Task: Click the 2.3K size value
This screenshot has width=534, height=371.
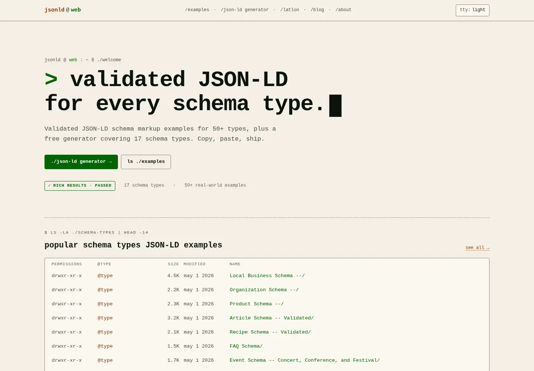Action: 173,304
